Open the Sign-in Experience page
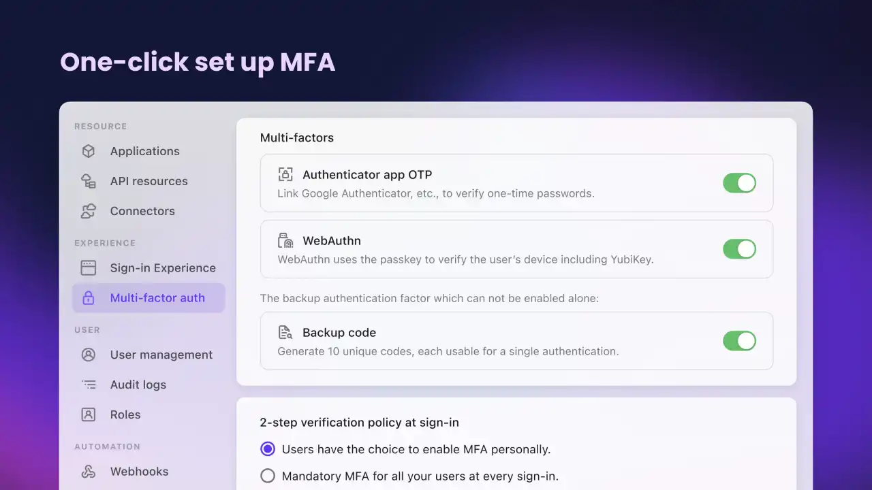The width and height of the screenshot is (872, 490). tap(163, 267)
